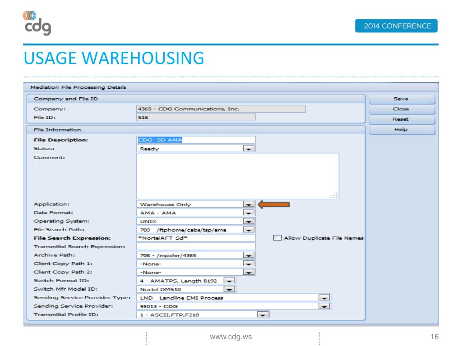Open the Client Copy Path 2 dropdown

pos(249,272)
